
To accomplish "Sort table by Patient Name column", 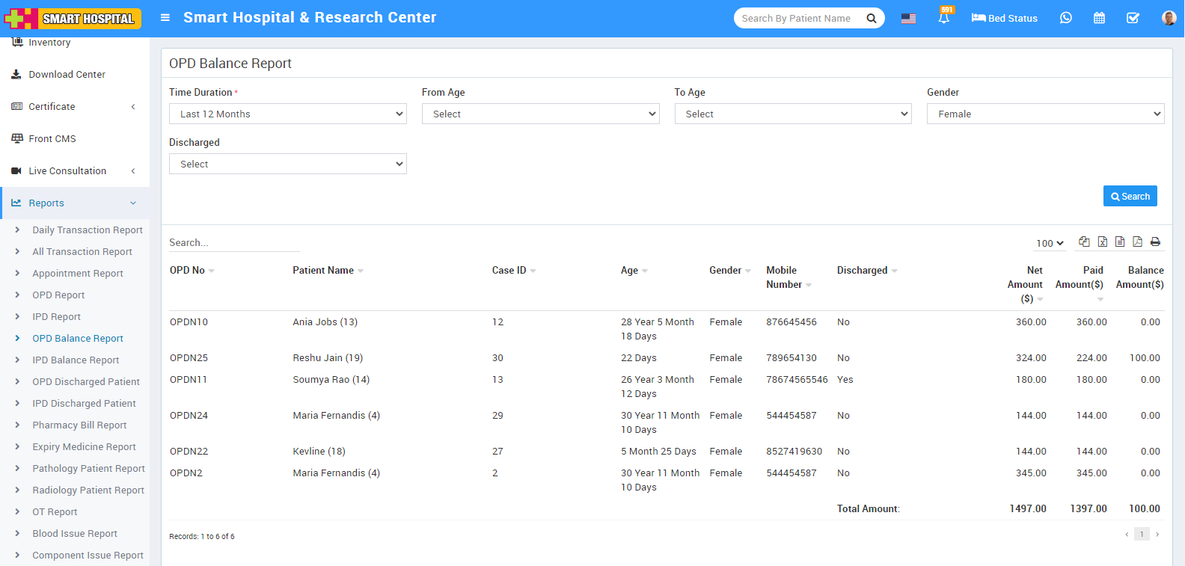I will click(x=323, y=271).
